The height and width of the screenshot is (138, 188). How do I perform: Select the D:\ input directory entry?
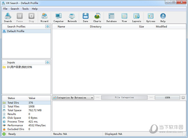pyautogui.click(x=26, y=67)
